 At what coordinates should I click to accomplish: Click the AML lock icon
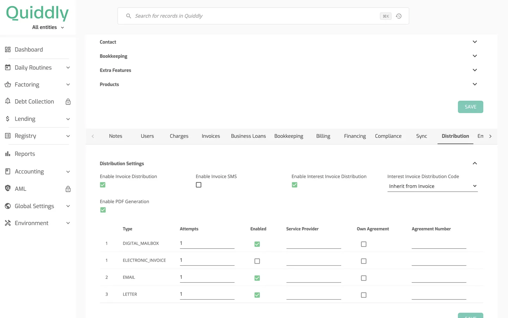tap(68, 189)
